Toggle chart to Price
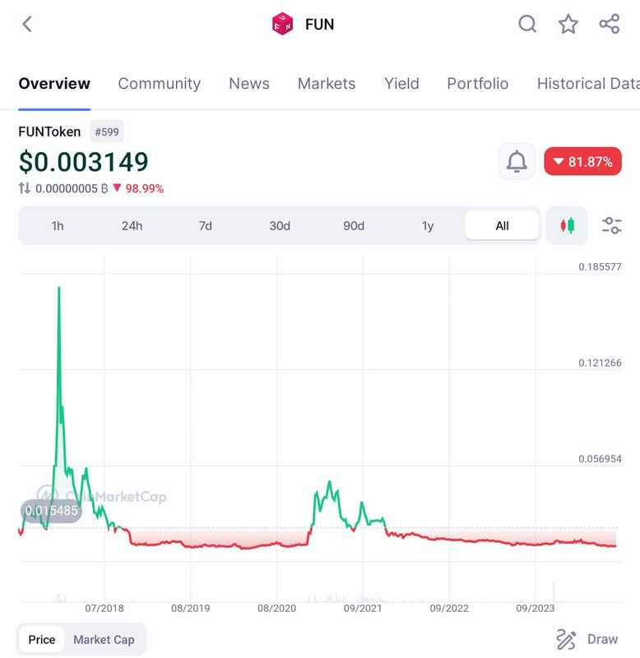640x658 pixels. click(x=42, y=640)
